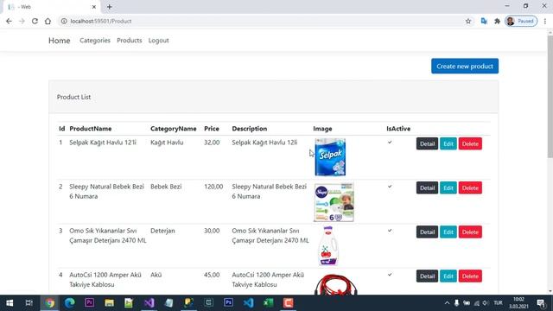
Task: Switch to Visual Studio on taskbar
Action: [149, 303]
